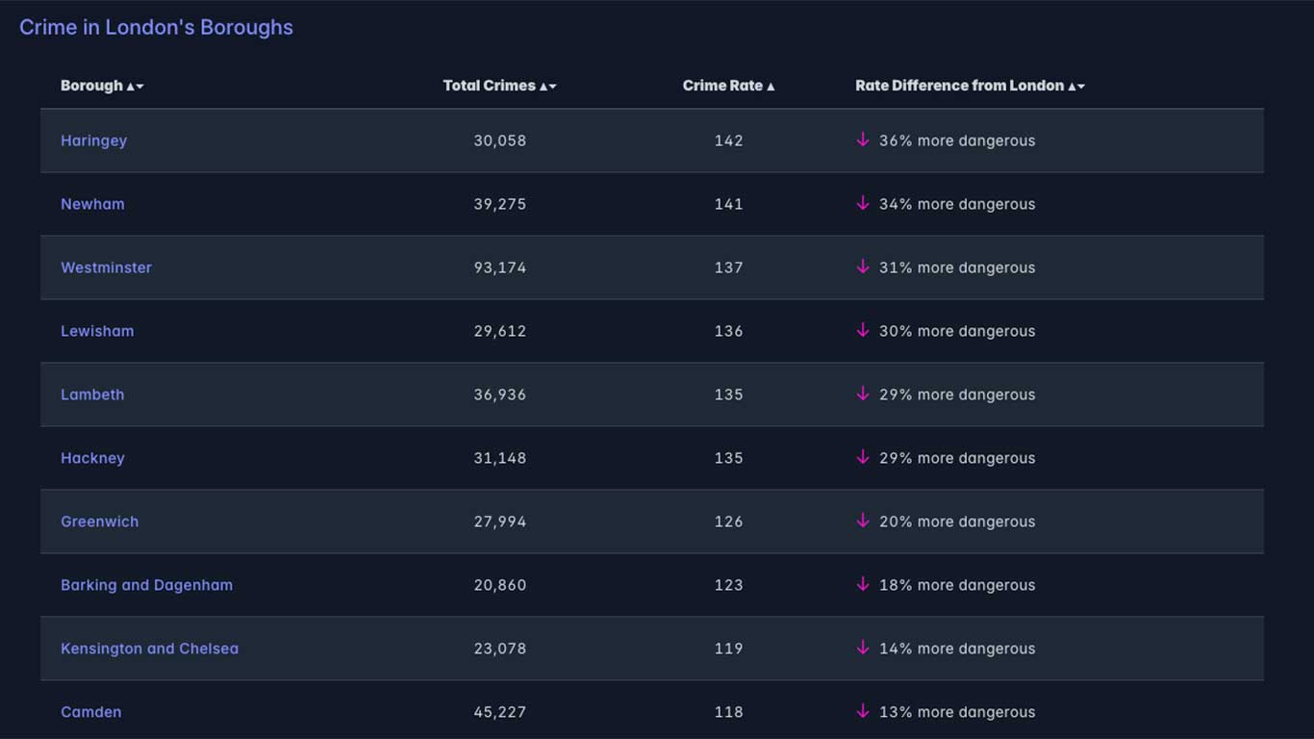Click Greenwich's crime rate 126

[x=728, y=522]
